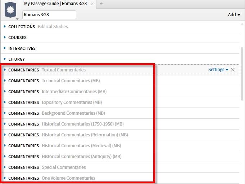This screenshot has width=245, height=184.
Task: Add a new tab with the plus icon
Action: [x=101, y=4]
